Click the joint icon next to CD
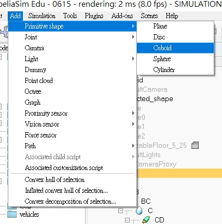Viewport: 222px width, 224px height. [x=146, y=220]
